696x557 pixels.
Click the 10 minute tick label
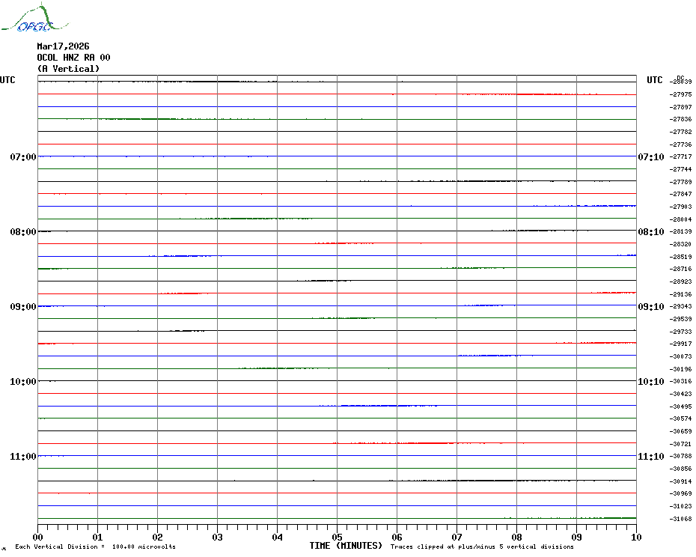click(635, 537)
